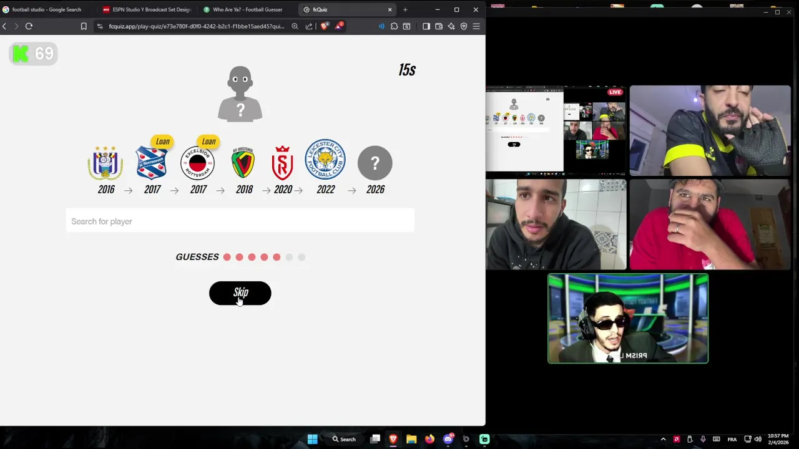Click the KV Oostende club crest (2018)

point(243,163)
